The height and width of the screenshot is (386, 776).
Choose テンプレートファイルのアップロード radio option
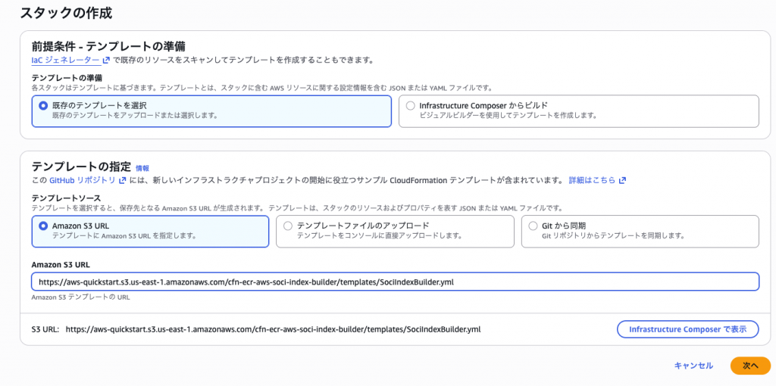(288, 226)
